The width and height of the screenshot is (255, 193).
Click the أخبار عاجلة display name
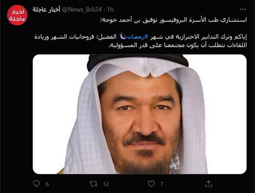(46, 9)
